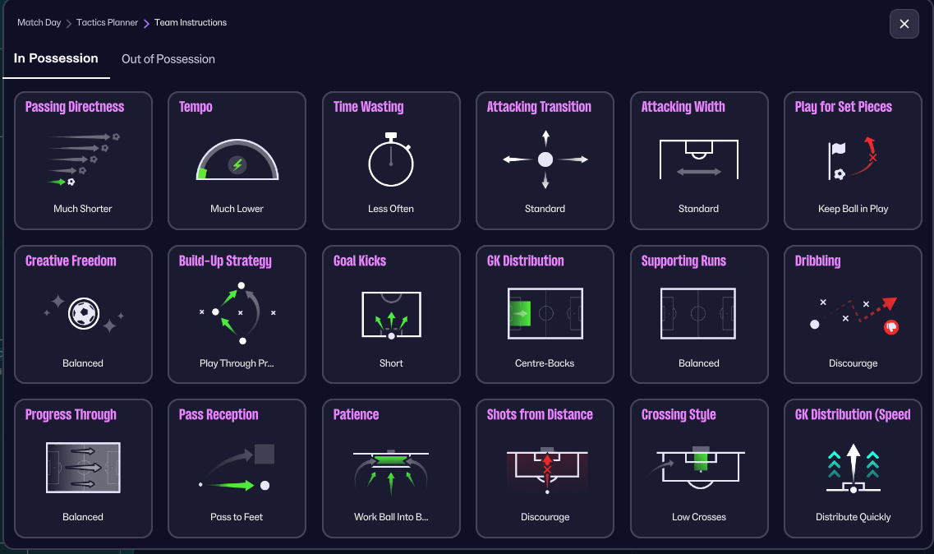
Task: Select the Attacking Transition arrows icon
Action: coord(545,159)
